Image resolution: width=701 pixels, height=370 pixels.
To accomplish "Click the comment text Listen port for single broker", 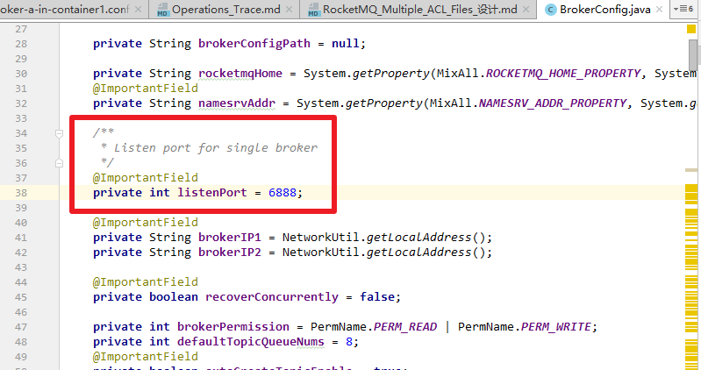I will point(216,148).
